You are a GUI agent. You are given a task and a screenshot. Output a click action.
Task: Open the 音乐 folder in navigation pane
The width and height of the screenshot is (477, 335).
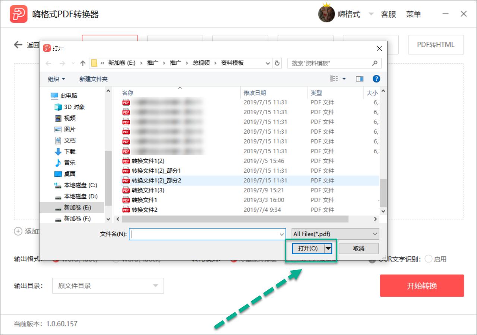click(x=65, y=163)
